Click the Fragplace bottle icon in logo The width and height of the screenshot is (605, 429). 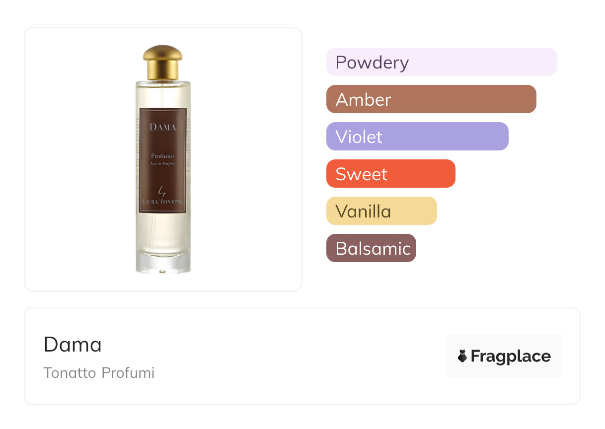coord(462,356)
